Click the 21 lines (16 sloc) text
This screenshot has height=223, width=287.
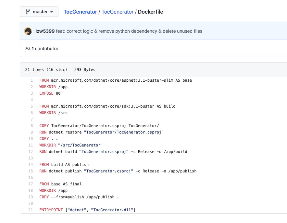coord(46,70)
